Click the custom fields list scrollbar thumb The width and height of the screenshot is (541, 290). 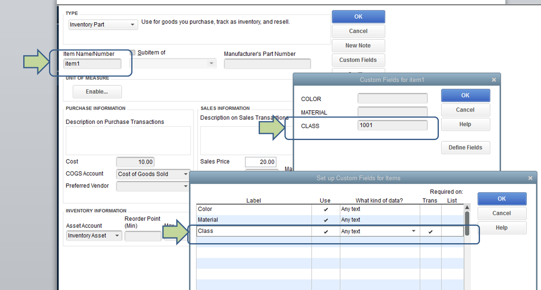point(467,223)
